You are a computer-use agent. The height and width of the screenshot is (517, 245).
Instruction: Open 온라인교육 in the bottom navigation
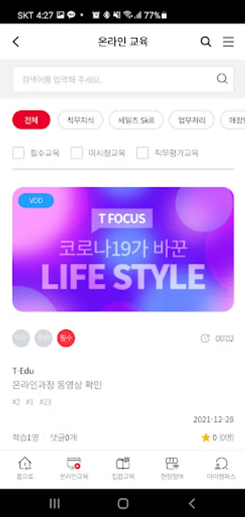pos(74,468)
